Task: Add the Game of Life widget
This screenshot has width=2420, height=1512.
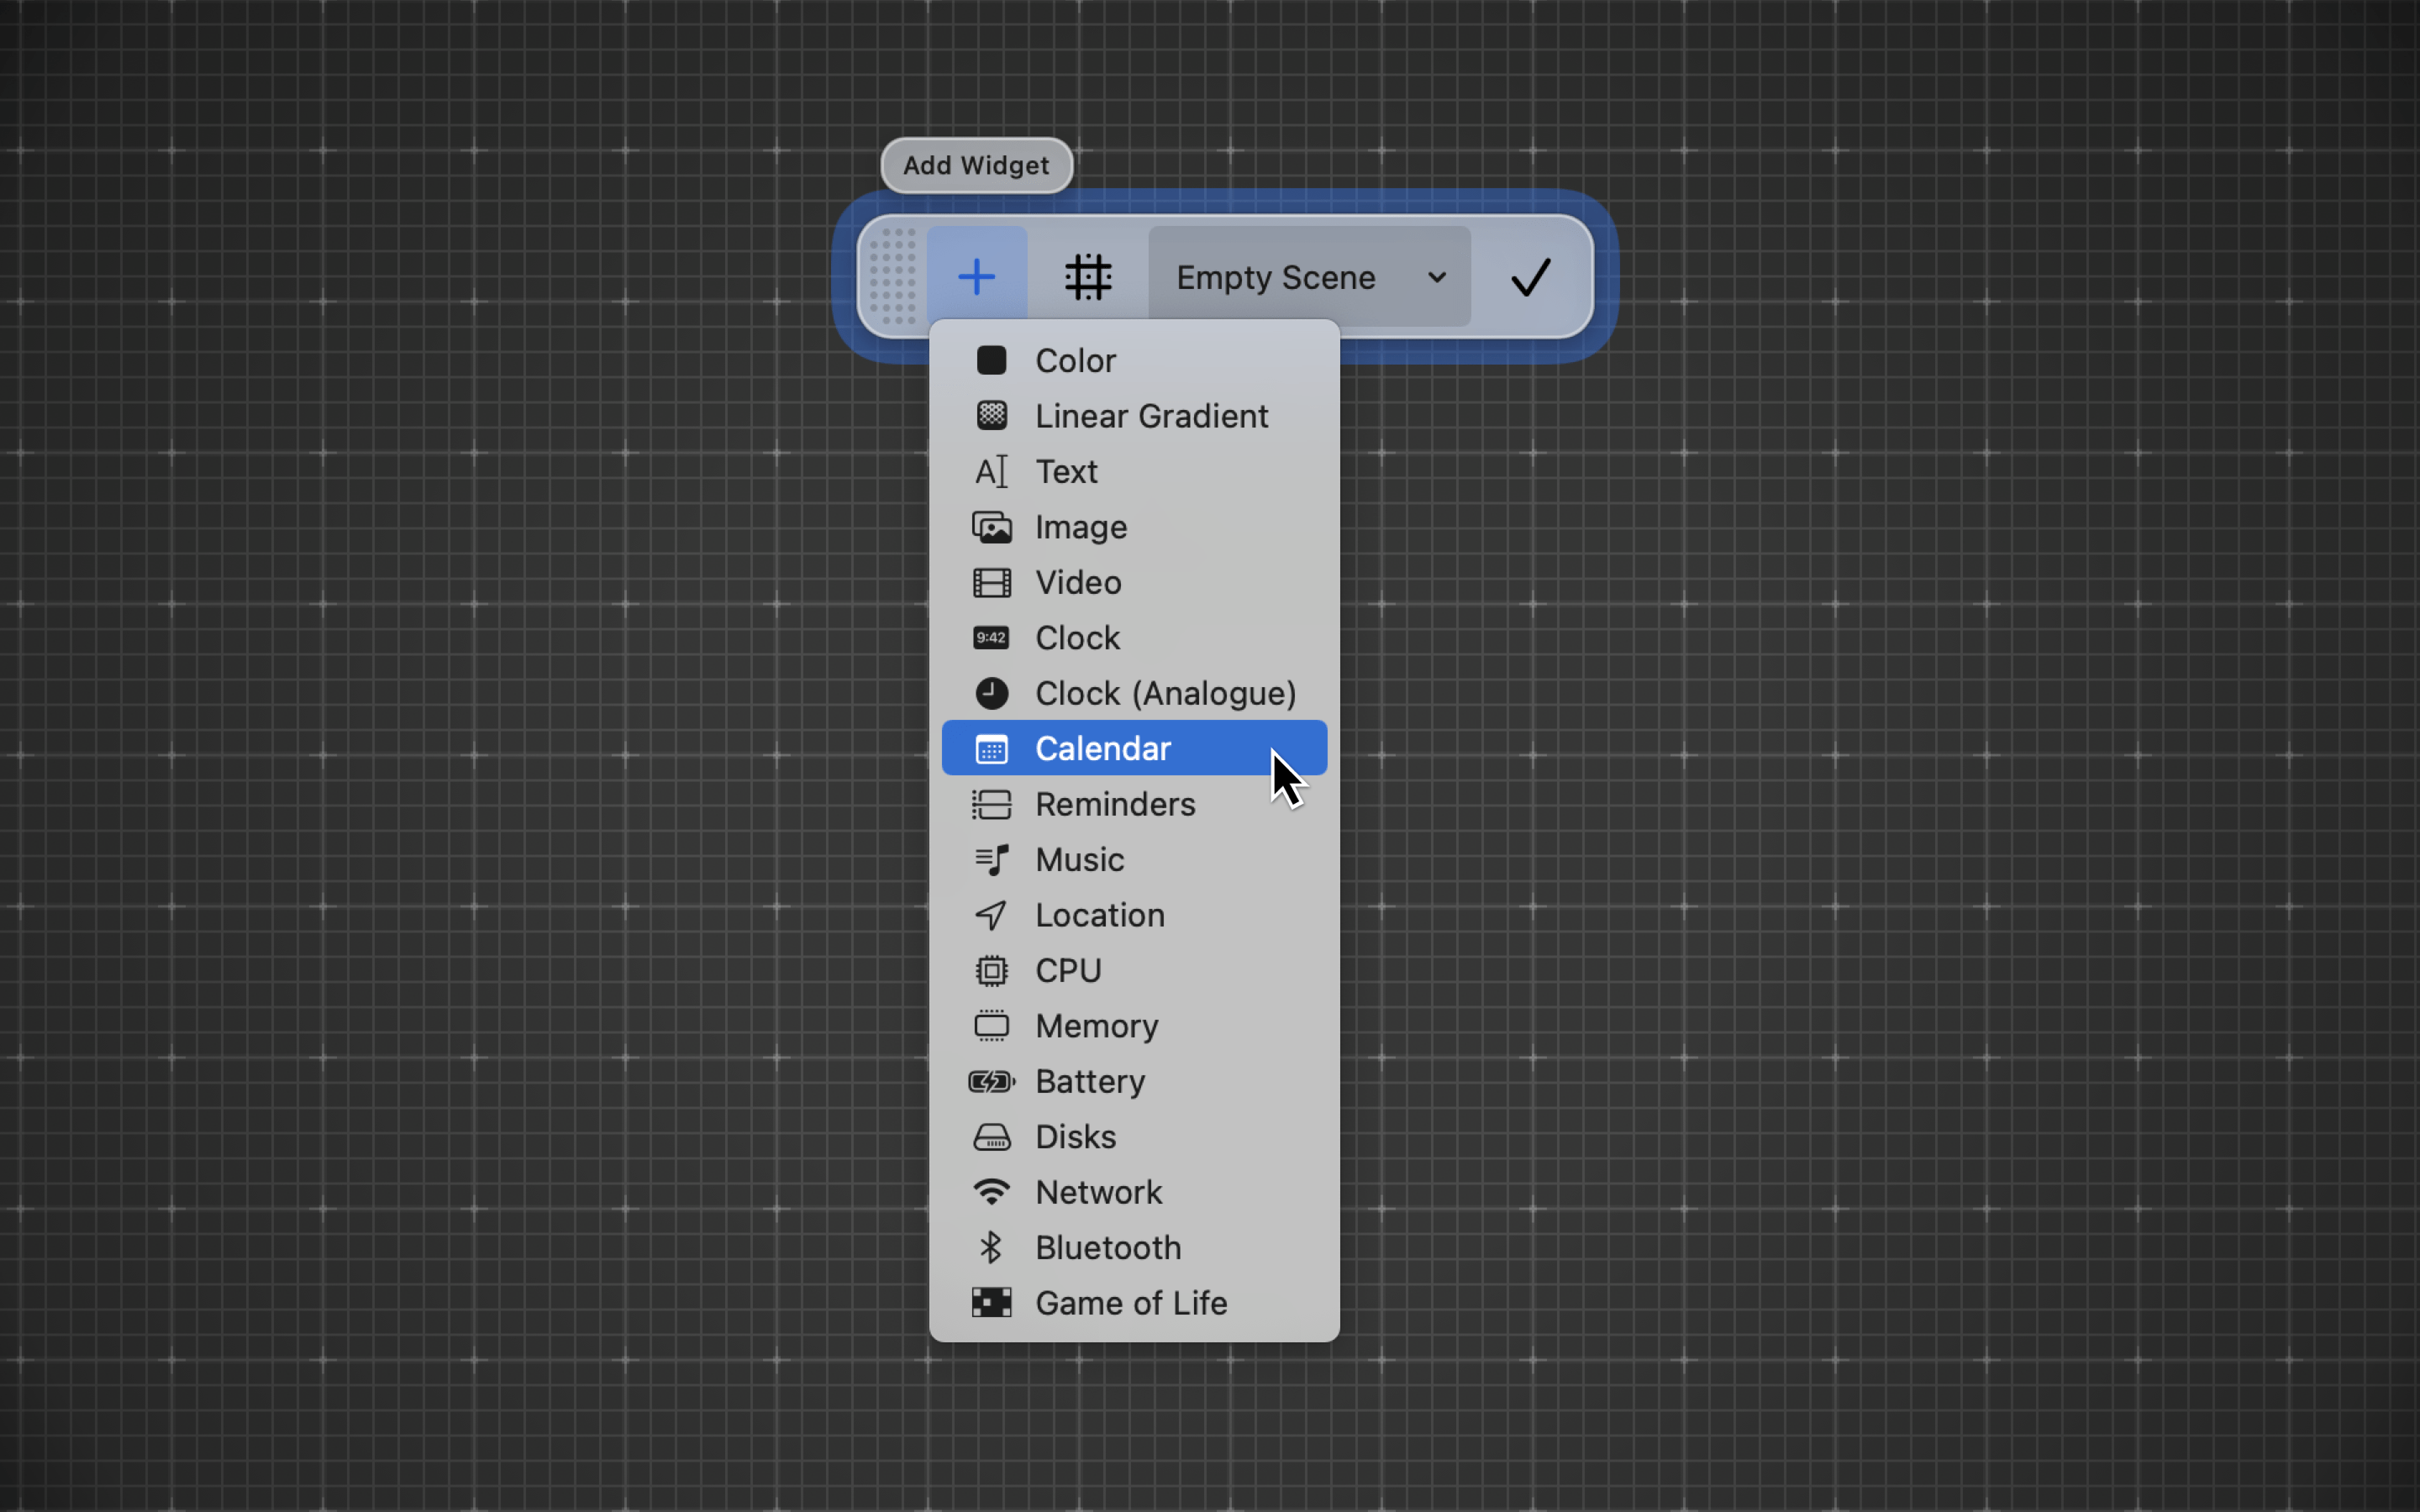Action: (1134, 1303)
